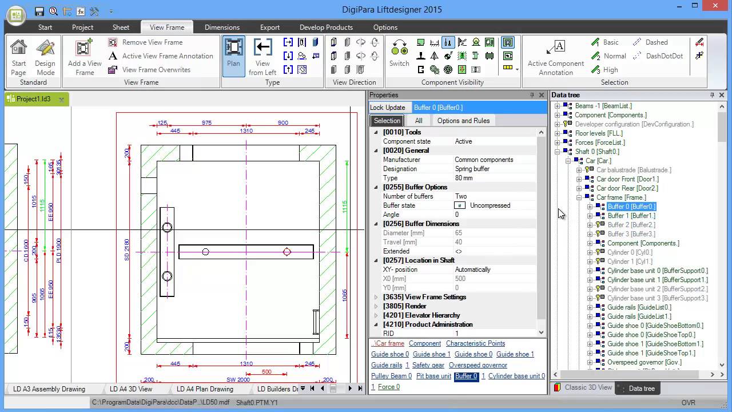Open the Start Page button

coord(18,57)
